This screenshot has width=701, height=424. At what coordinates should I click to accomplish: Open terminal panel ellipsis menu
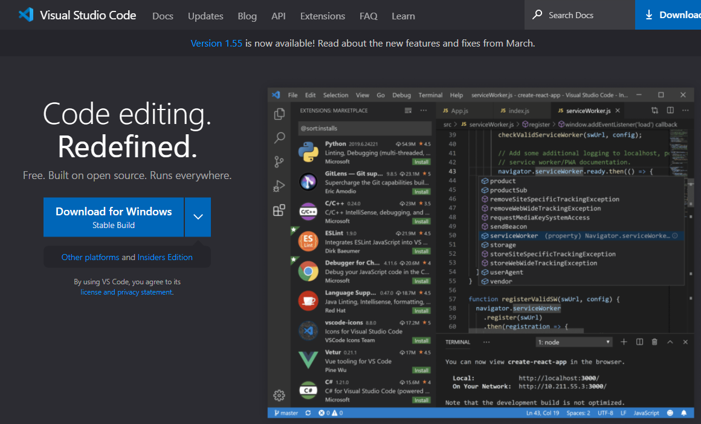486,342
